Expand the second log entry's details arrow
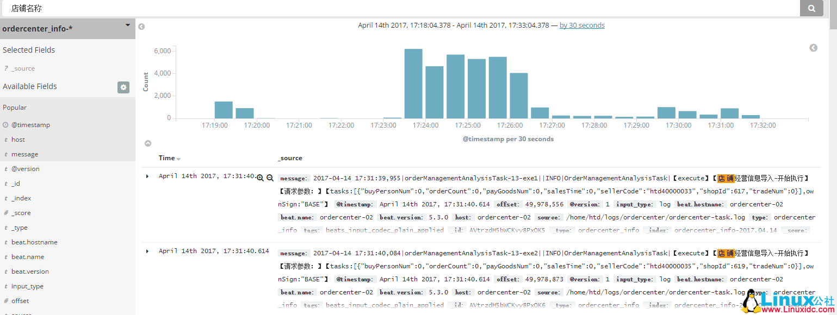 coord(147,251)
